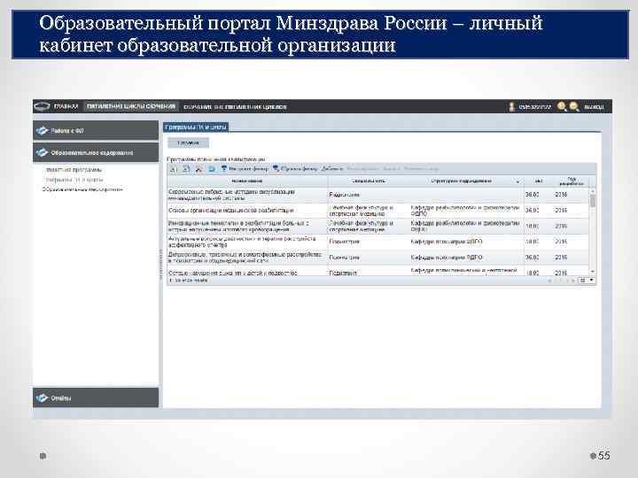Click the ВЫХОД logout link

(x=594, y=107)
